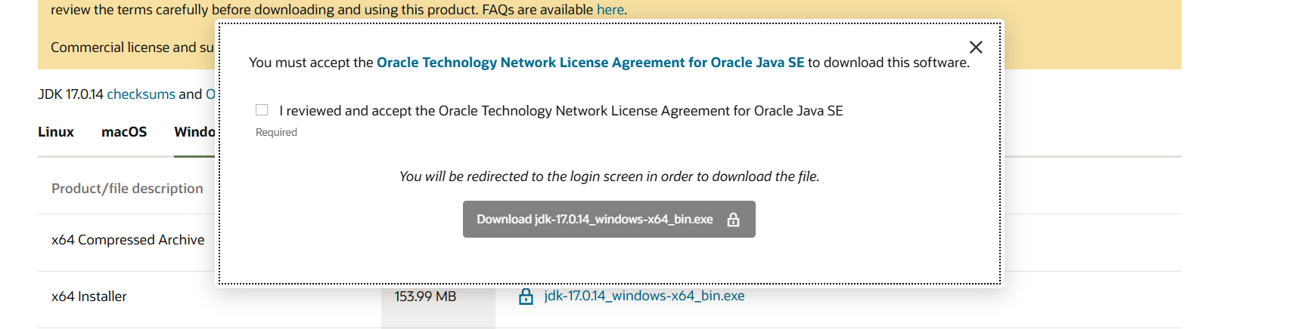Check the license agreement acceptance checkbox
Viewport: 1292px width, 329px height.
point(262,110)
